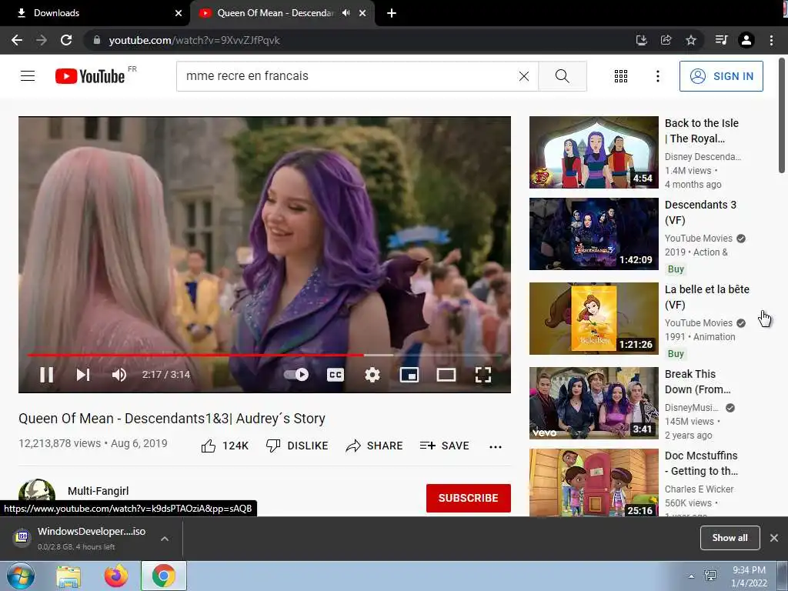The width and height of the screenshot is (788, 591).
Task: Click the Chrome taskbar icon
Action: point(164,576)
